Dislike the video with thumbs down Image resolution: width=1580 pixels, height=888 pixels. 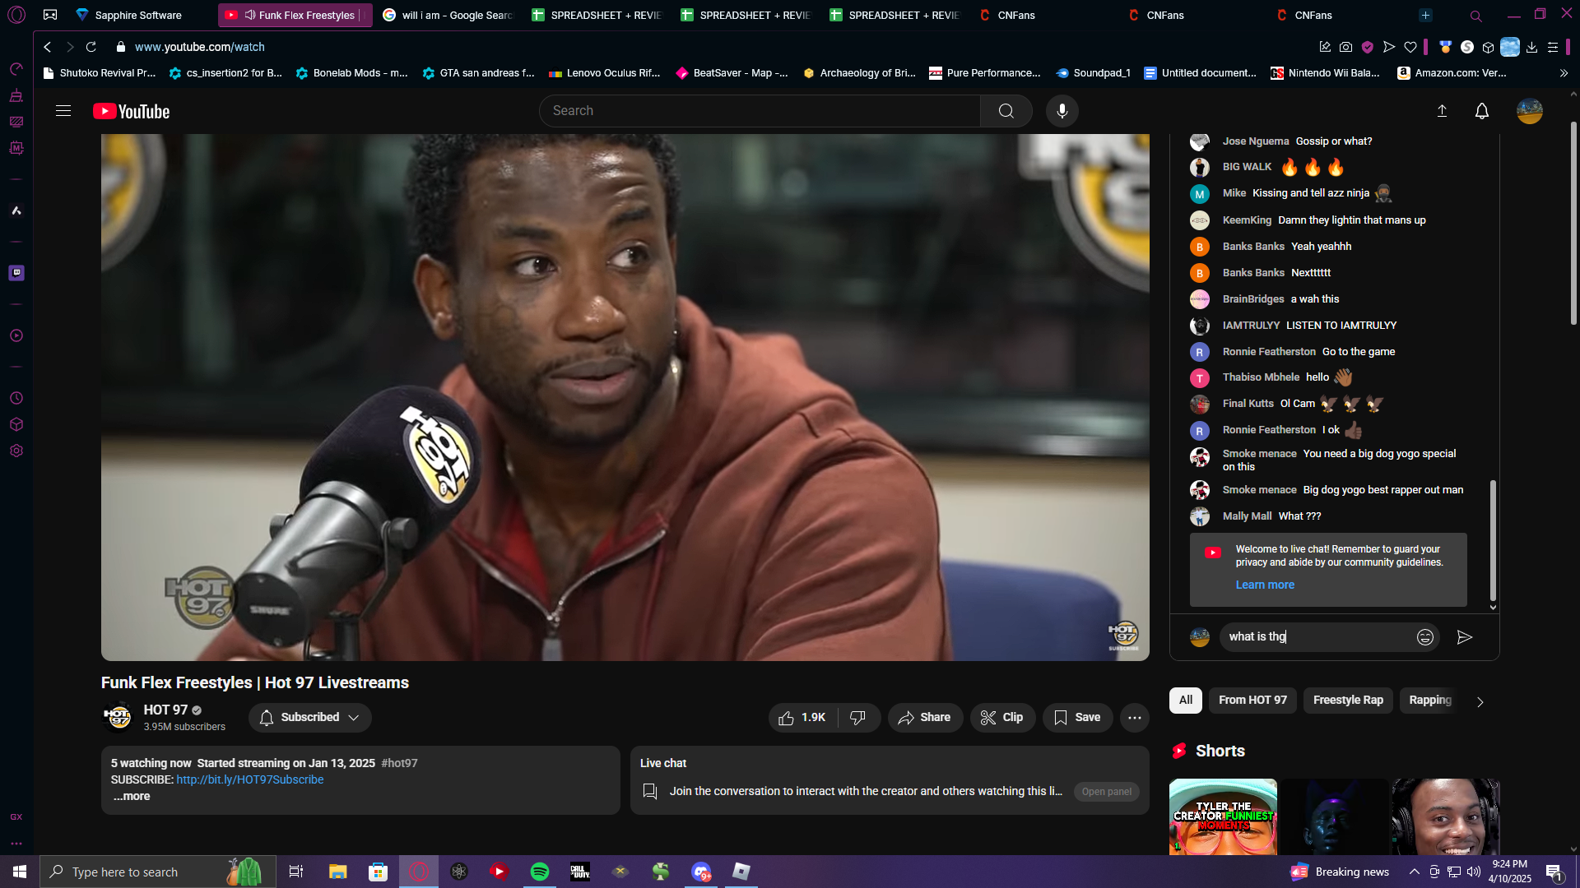[x=857, y=718]
